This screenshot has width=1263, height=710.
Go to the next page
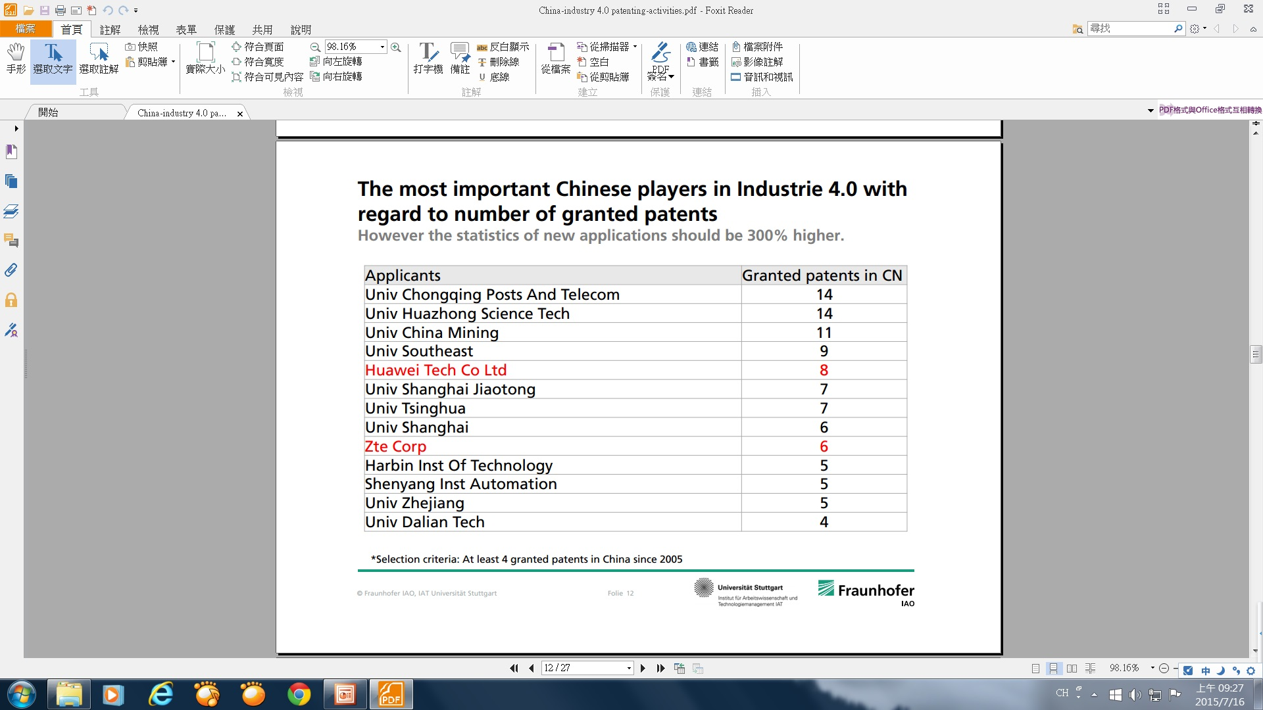click(x=643, y=668)
